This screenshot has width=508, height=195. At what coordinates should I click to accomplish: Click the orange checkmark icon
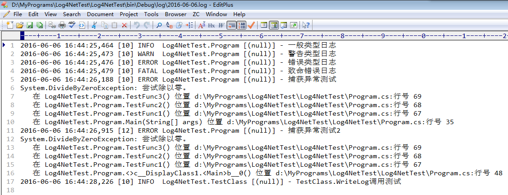click(251, 25)
